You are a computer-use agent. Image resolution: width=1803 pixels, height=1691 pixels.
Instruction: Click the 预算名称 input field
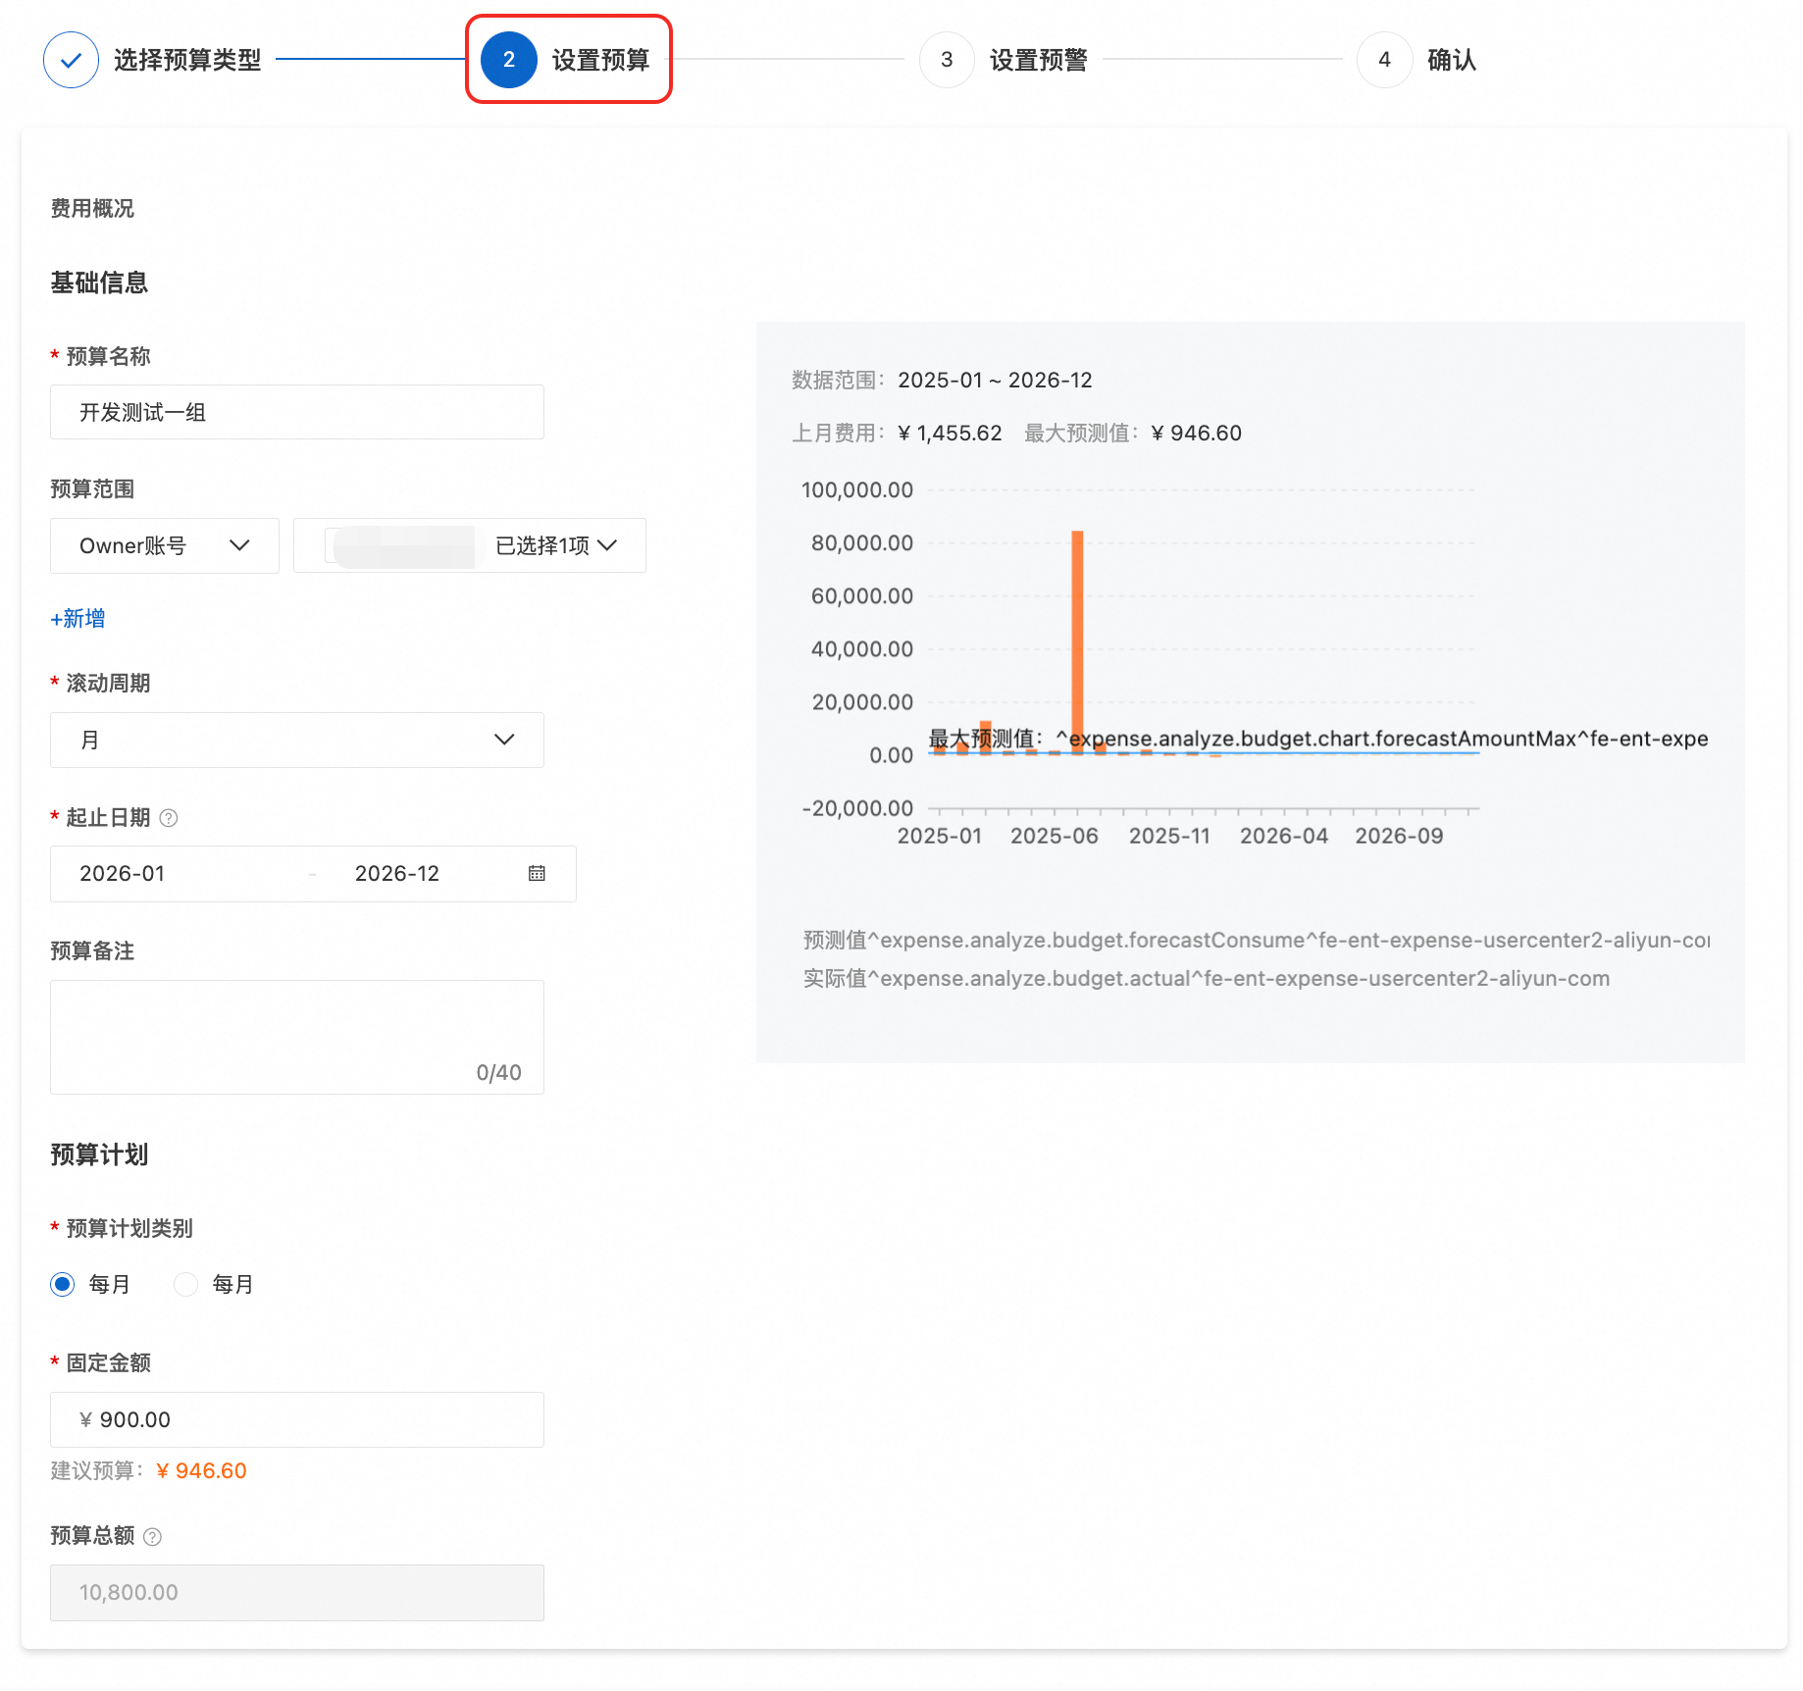pyautogui.click(x=297, y=412)
